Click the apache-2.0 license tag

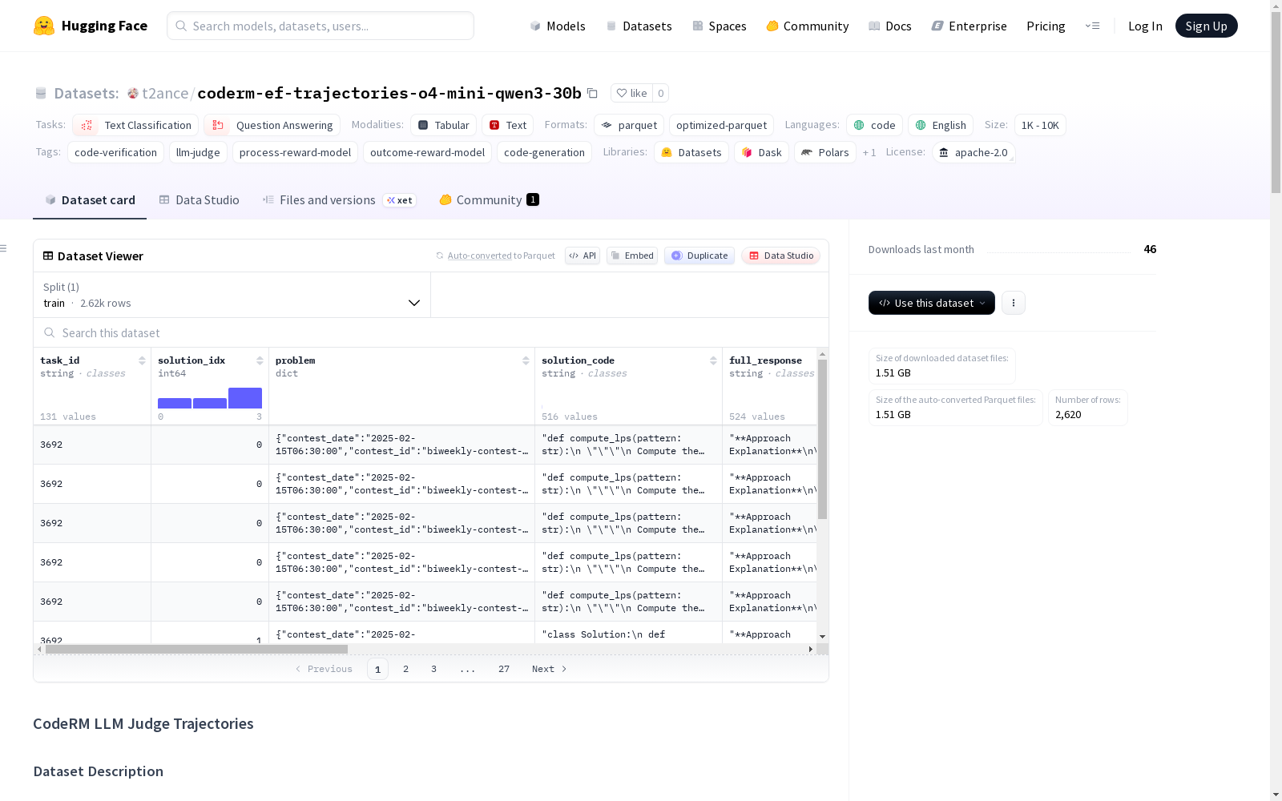(974, 152)
